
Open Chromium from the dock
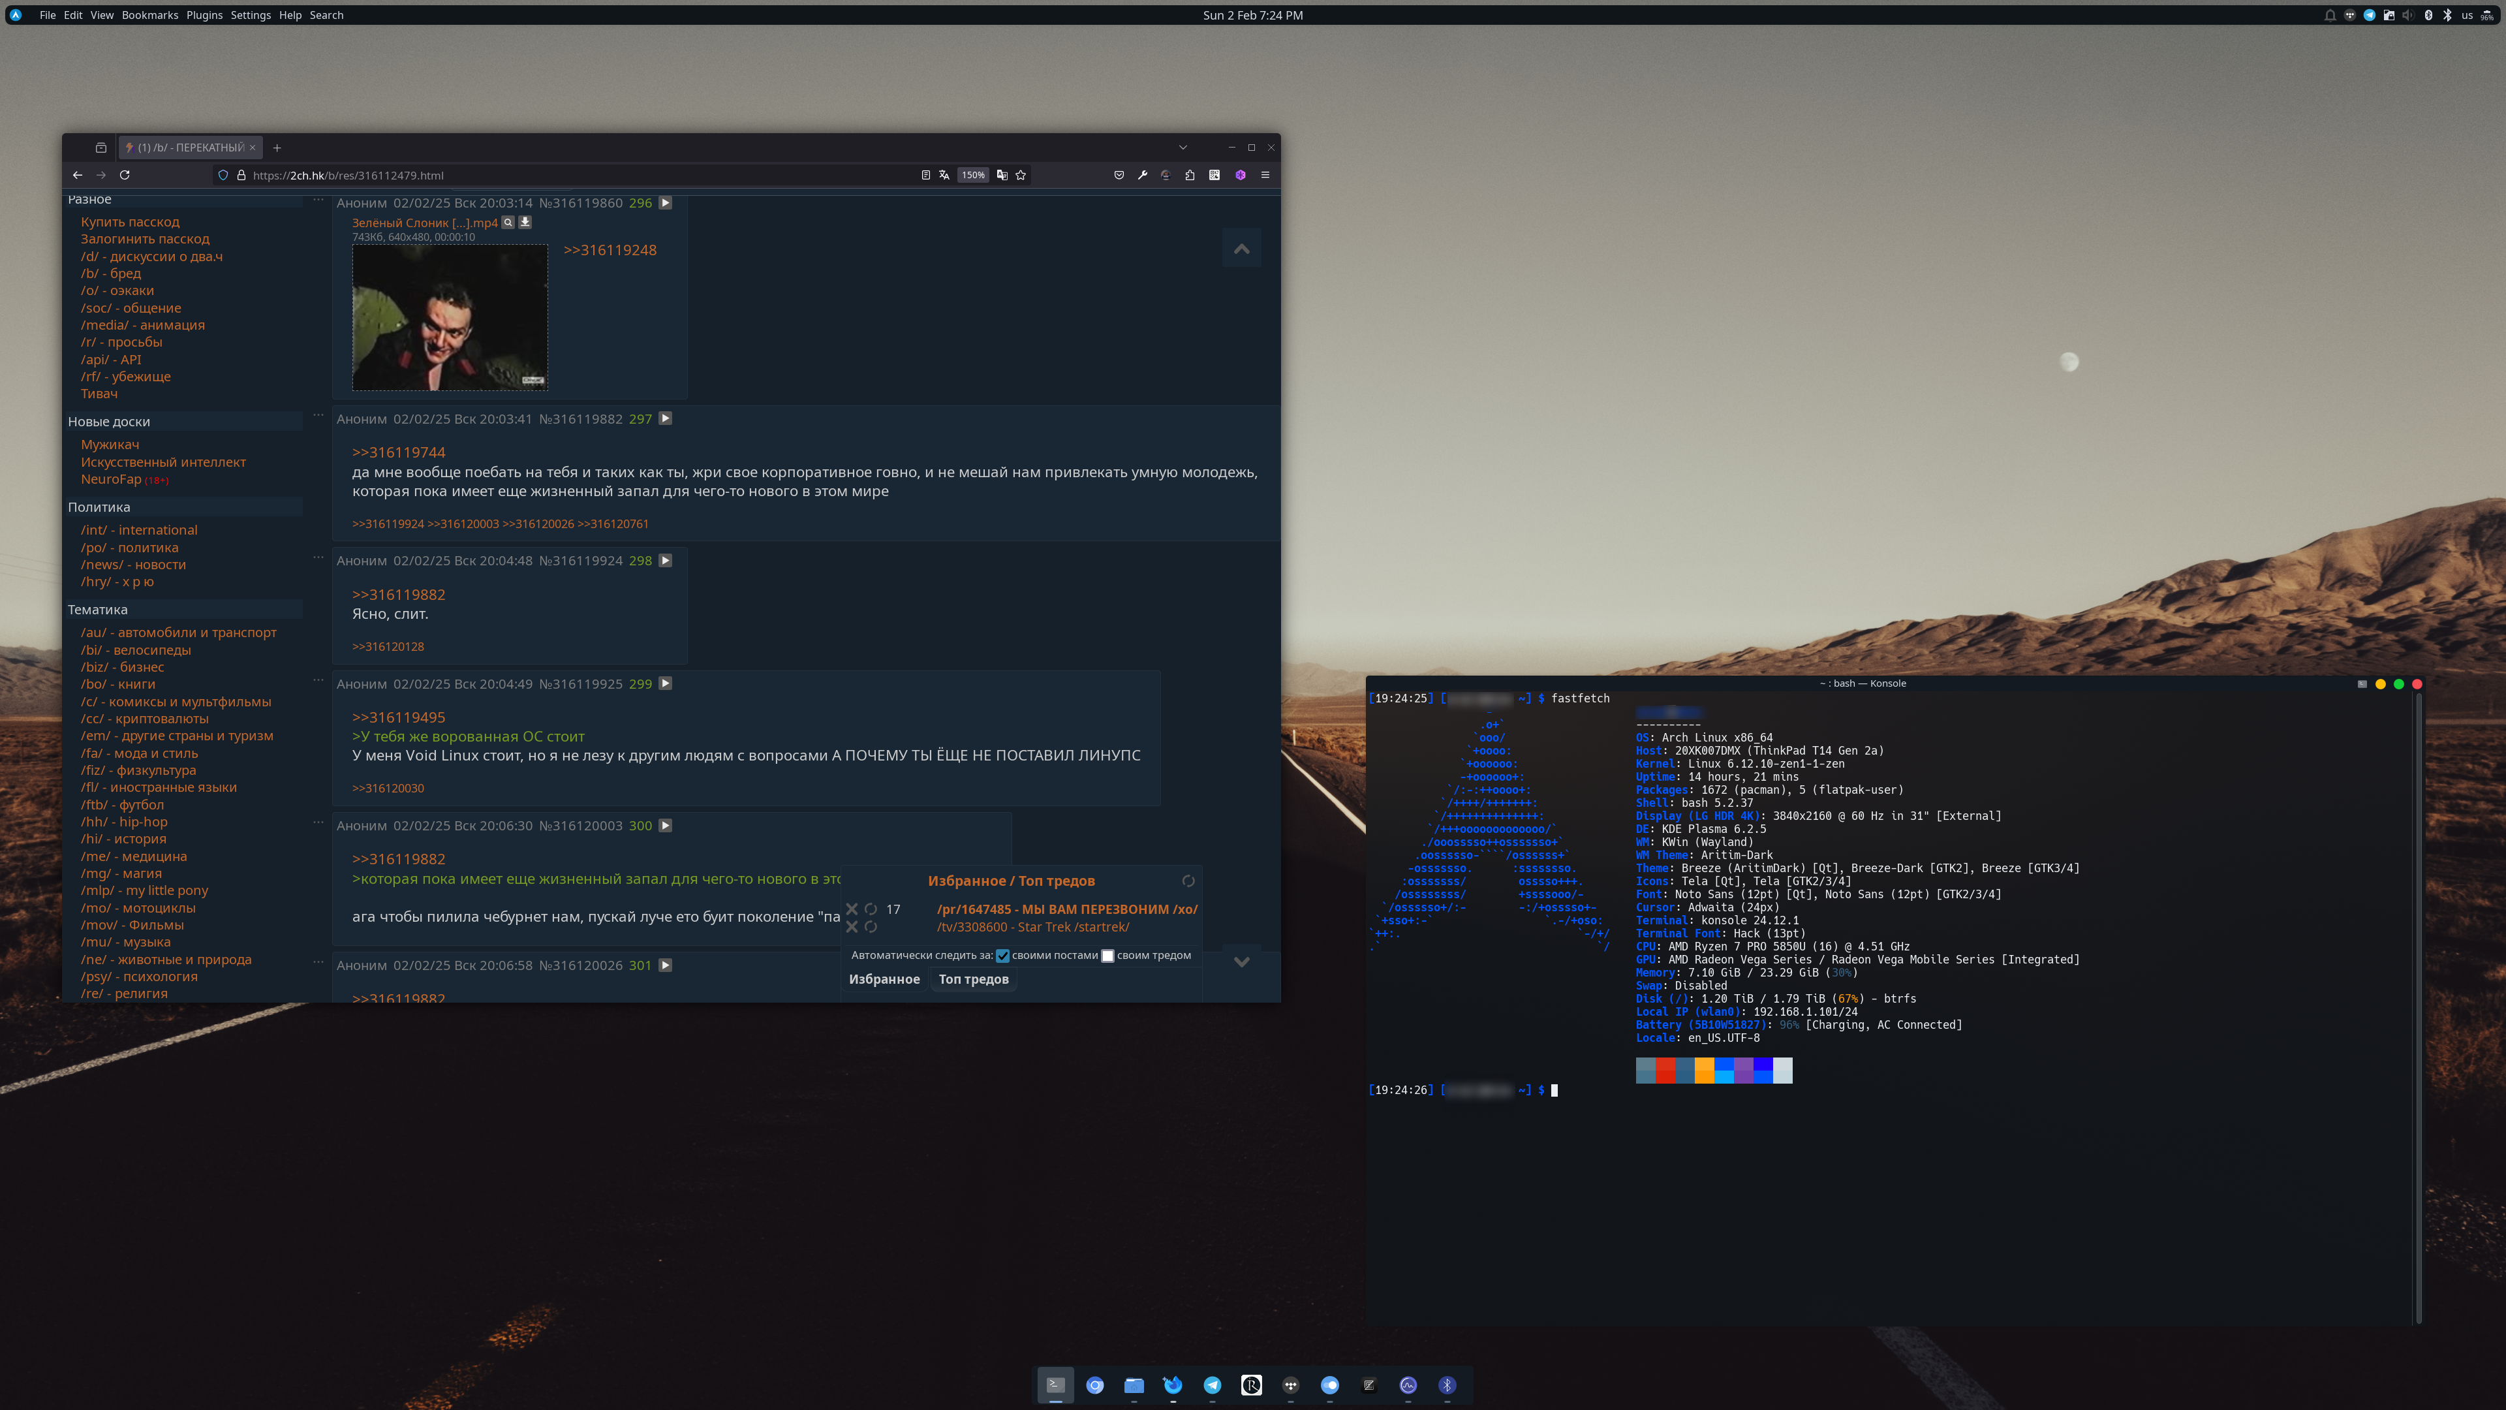tap(1094, 1385)
